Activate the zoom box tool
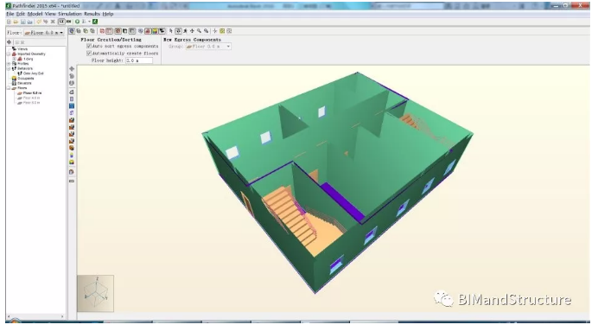598x331 pixels. [206, 31]
